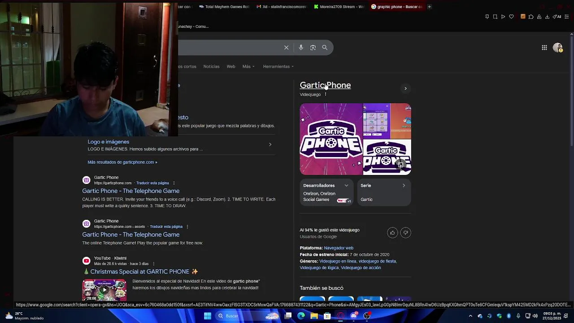Open a new browser tab
This screenshot has width=574, height=323.
[429, 7]
